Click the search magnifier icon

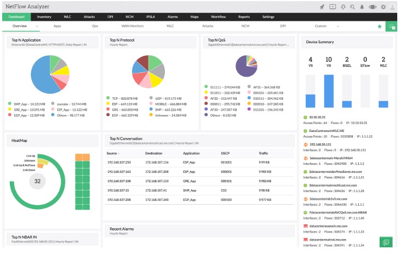click(352, 7)
